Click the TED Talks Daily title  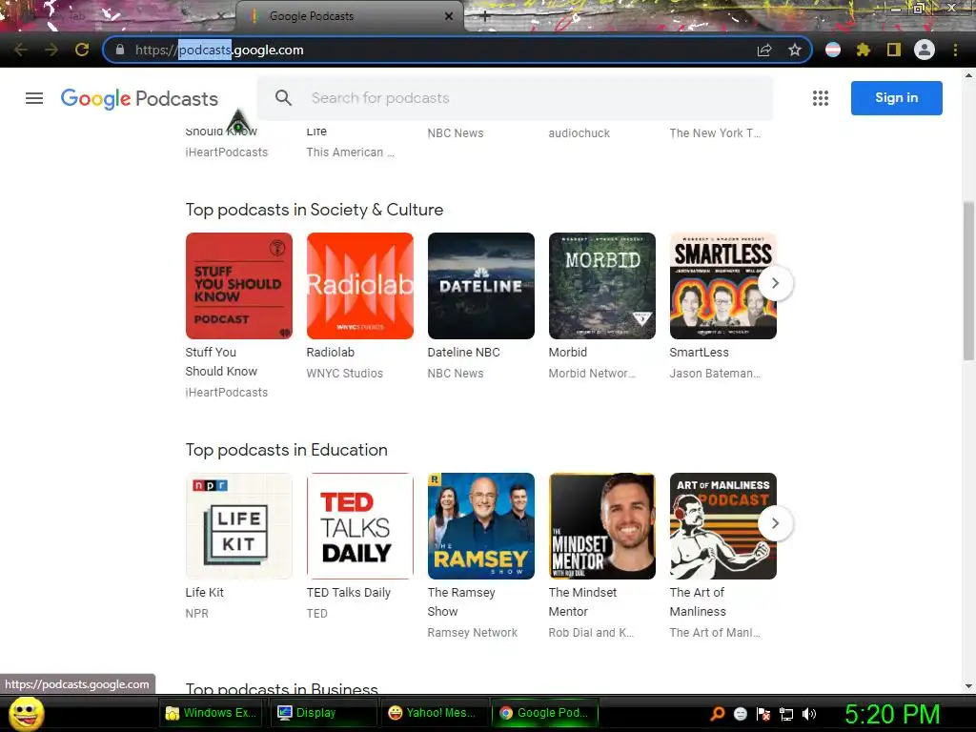[349, 593]
